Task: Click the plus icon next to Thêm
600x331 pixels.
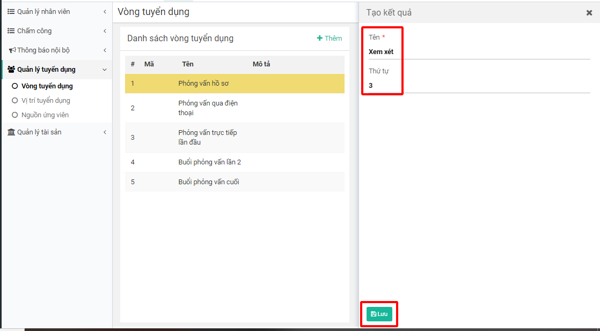Action: click(320, 38)
